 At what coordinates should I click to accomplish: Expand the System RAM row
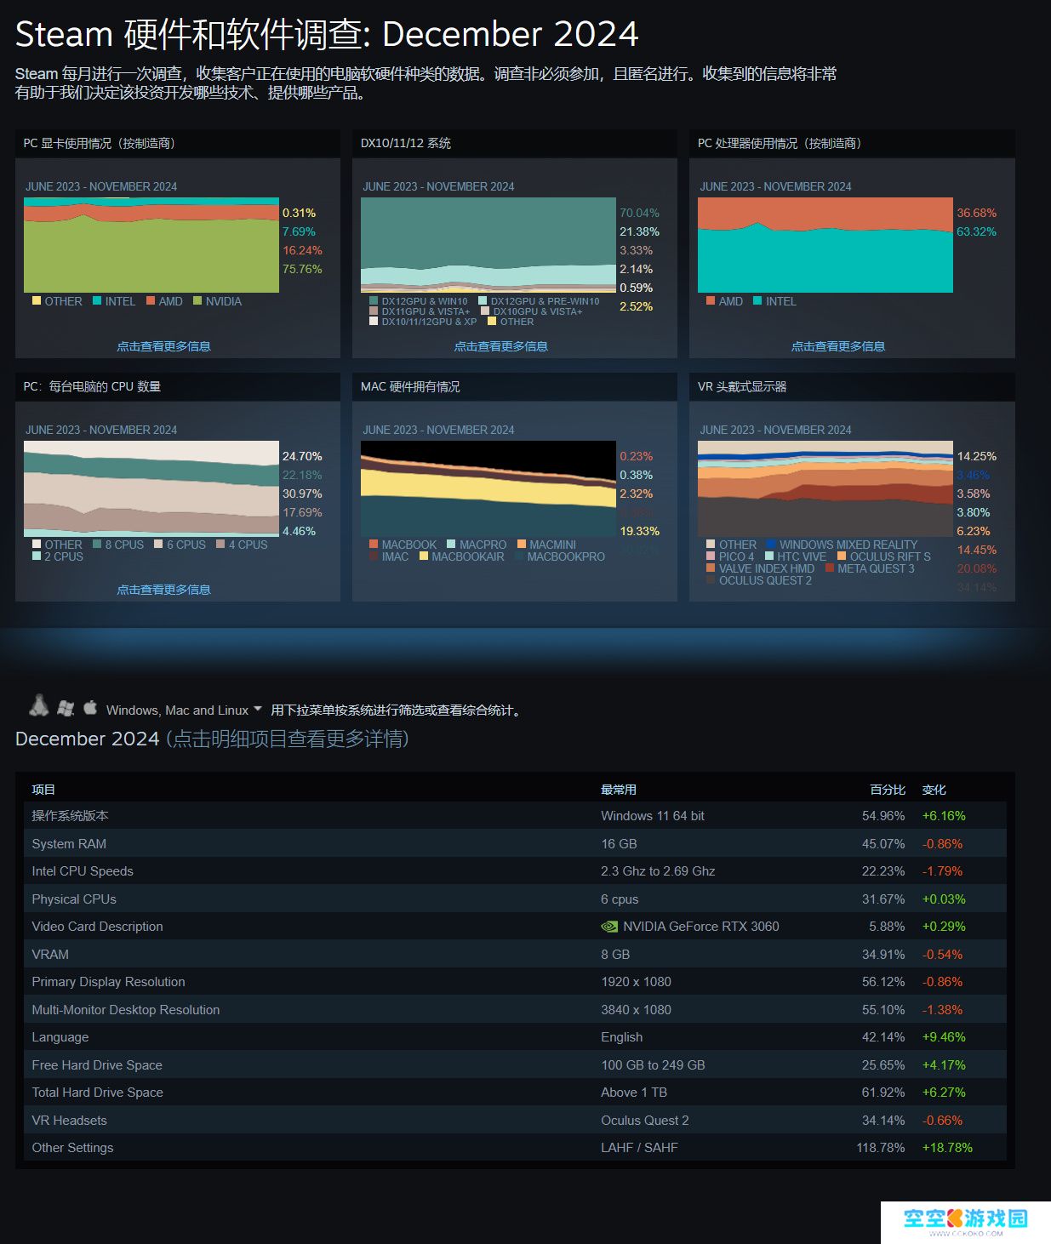(x=515, y=843)
